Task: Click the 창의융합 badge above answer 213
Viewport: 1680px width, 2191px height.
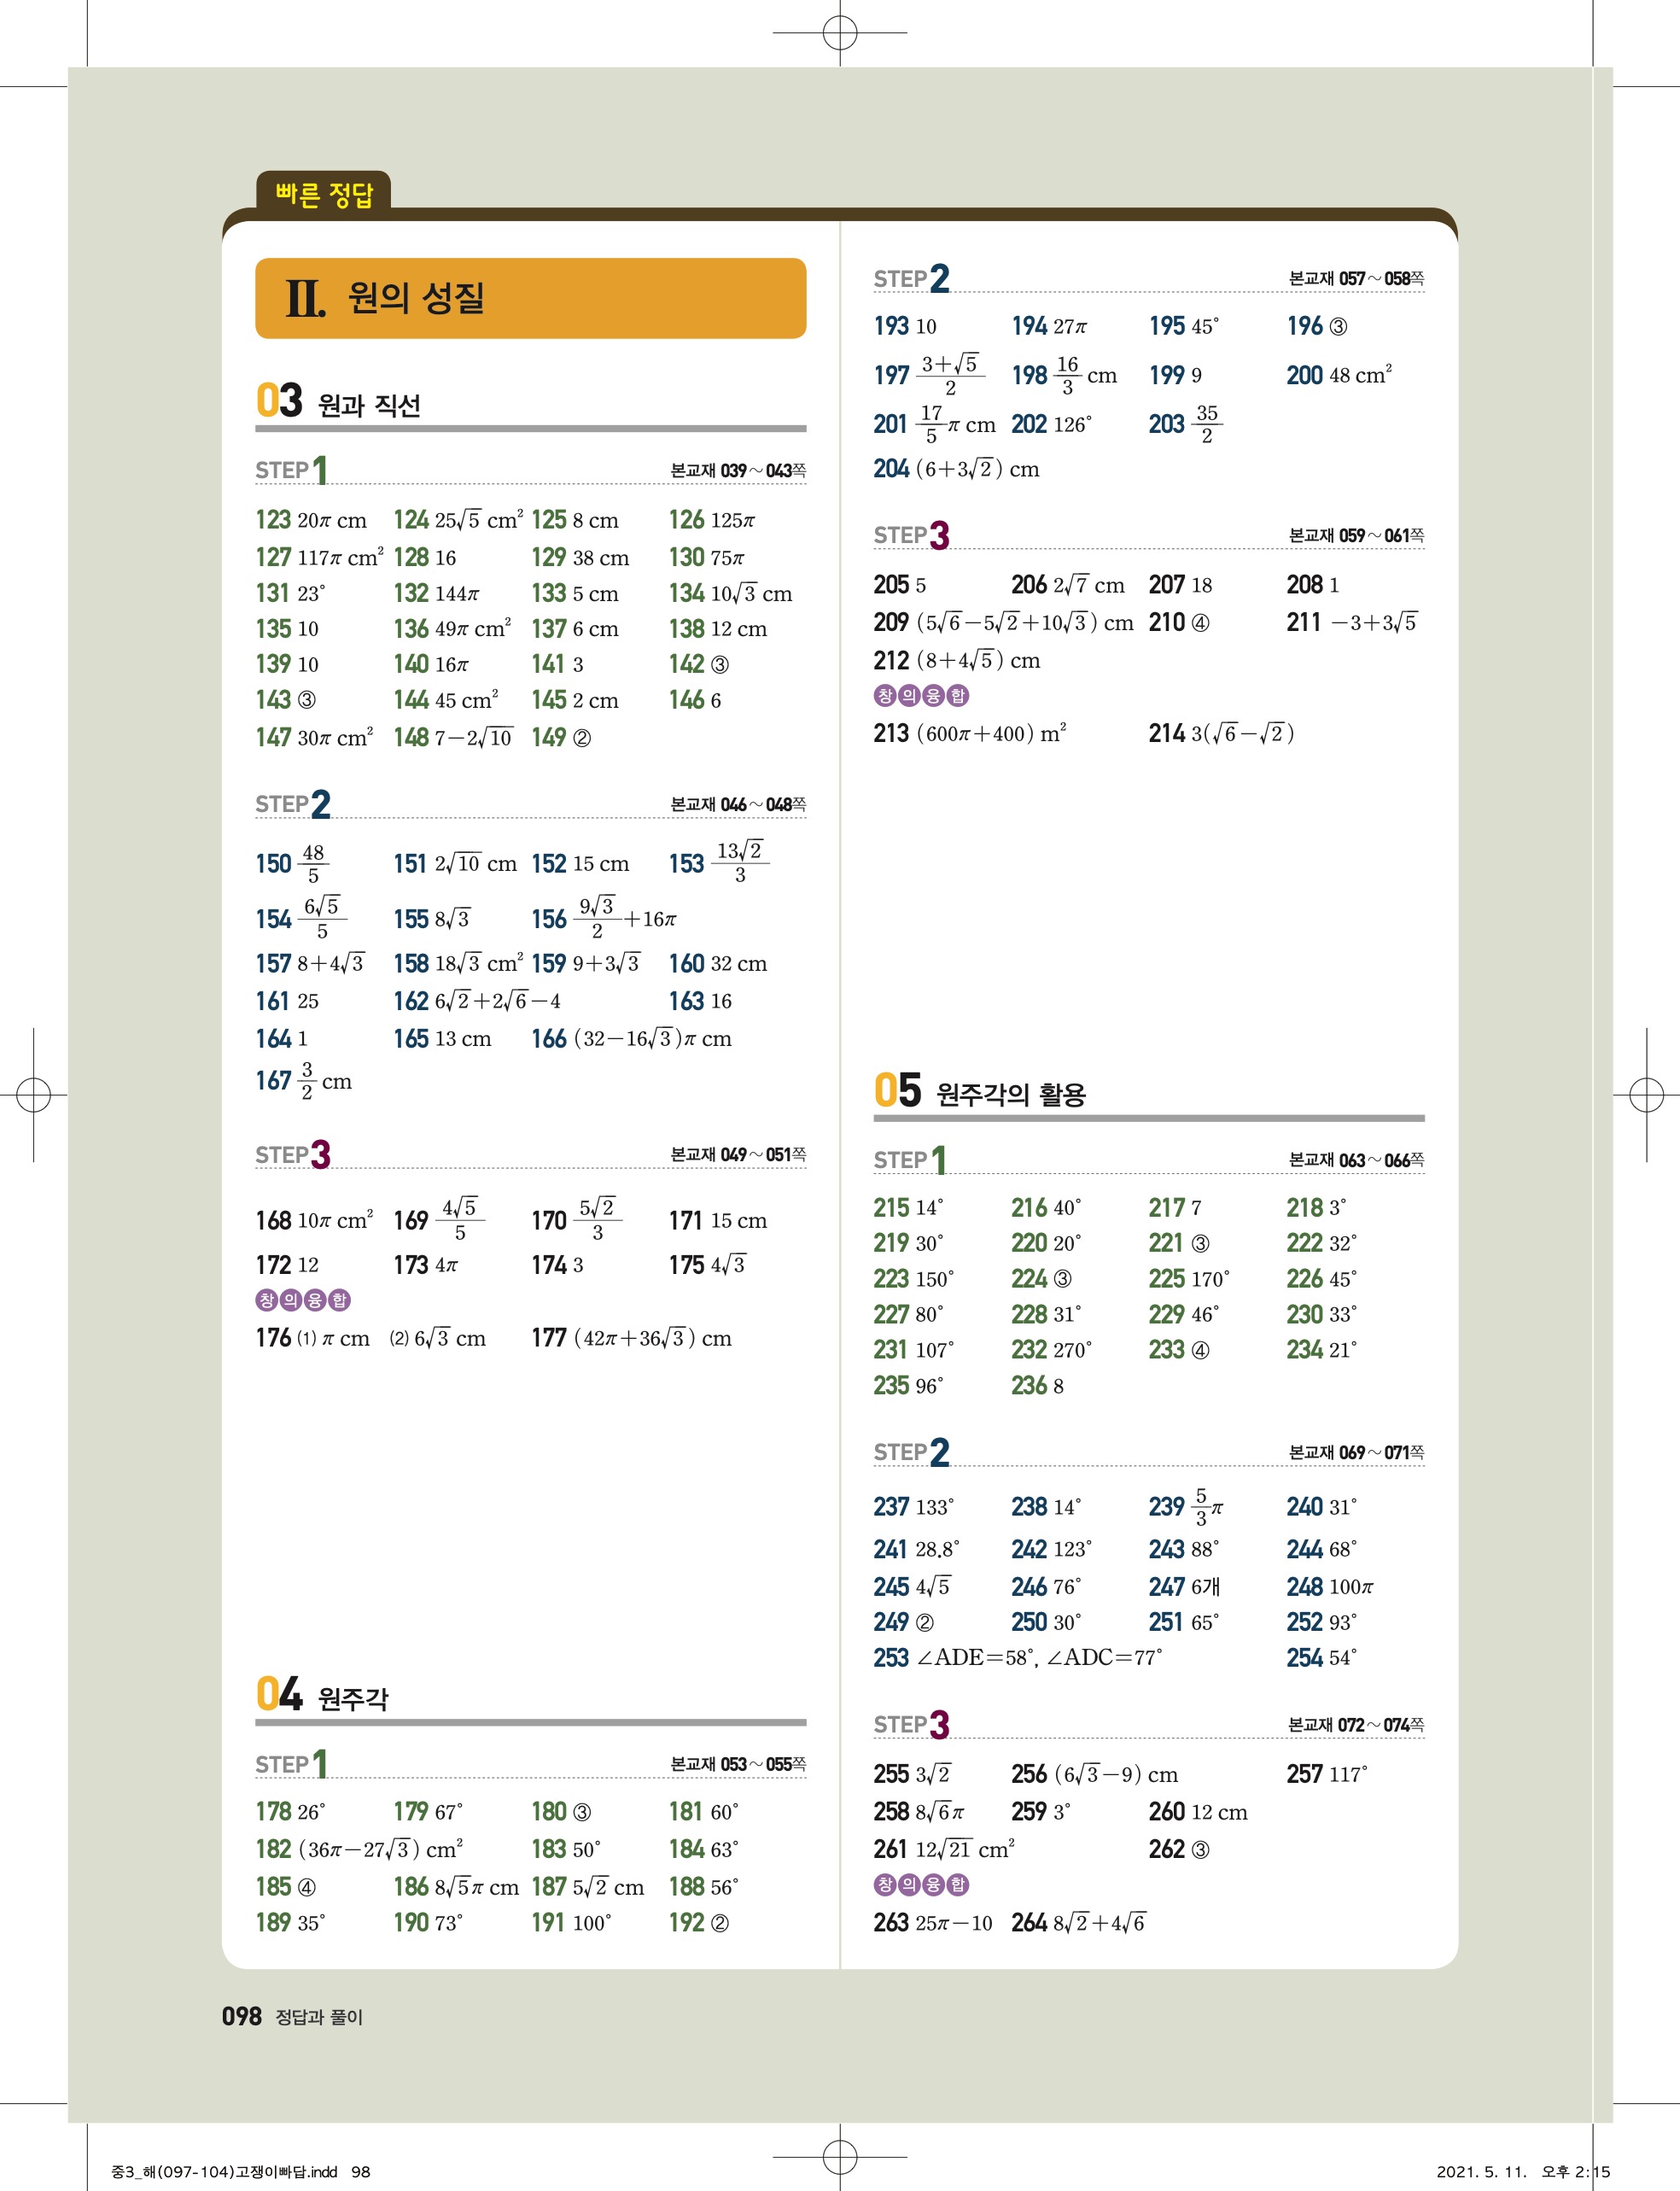Action: pos(921,695)
